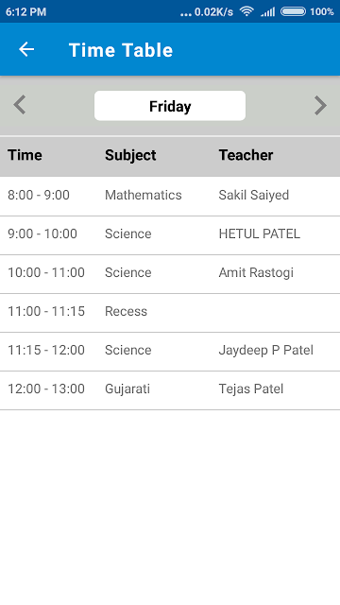Image resolution: width=340 pixels, height=605 pixels.
Task: Open the Gujarati subject entry
Action: (127, 389)
